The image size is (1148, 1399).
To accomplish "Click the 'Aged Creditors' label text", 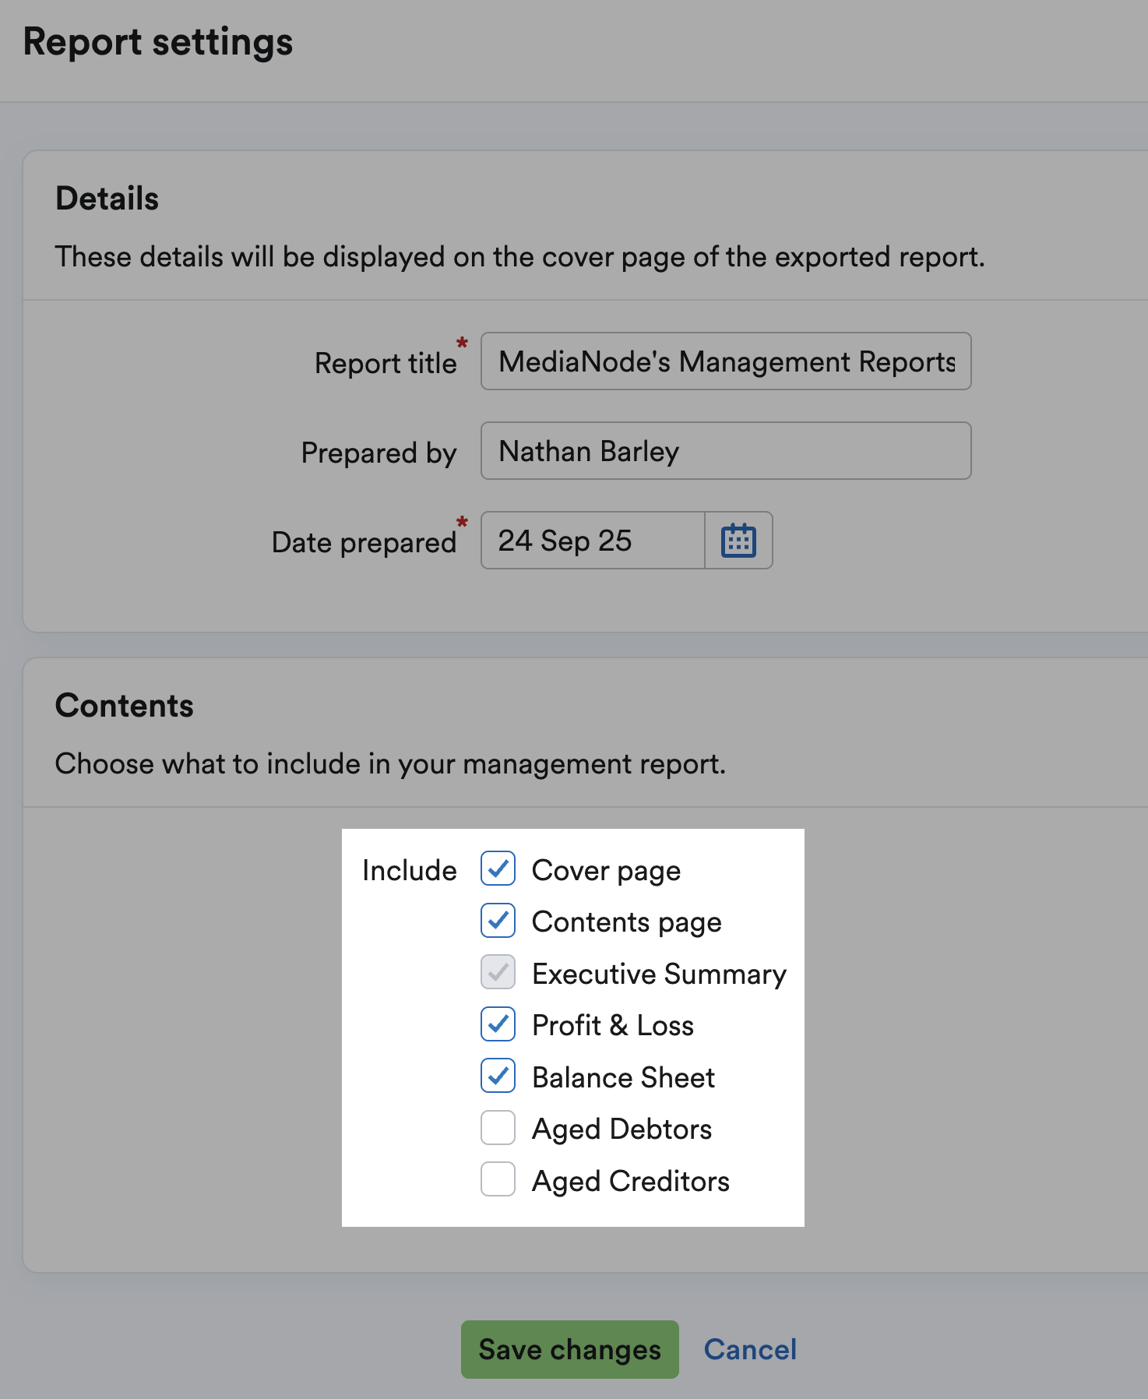I will (630, 1181).
